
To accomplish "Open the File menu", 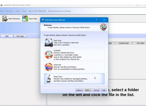I will 2,11.
